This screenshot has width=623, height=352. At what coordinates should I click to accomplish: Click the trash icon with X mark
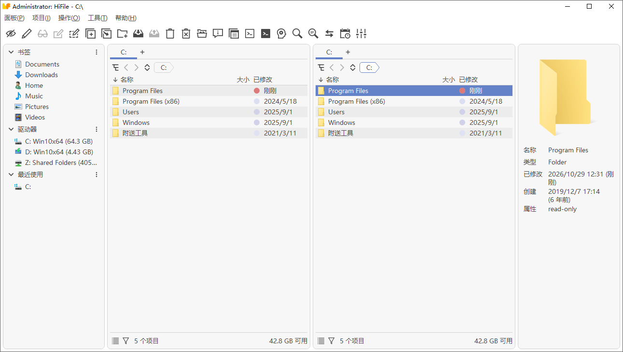point(186,33)
